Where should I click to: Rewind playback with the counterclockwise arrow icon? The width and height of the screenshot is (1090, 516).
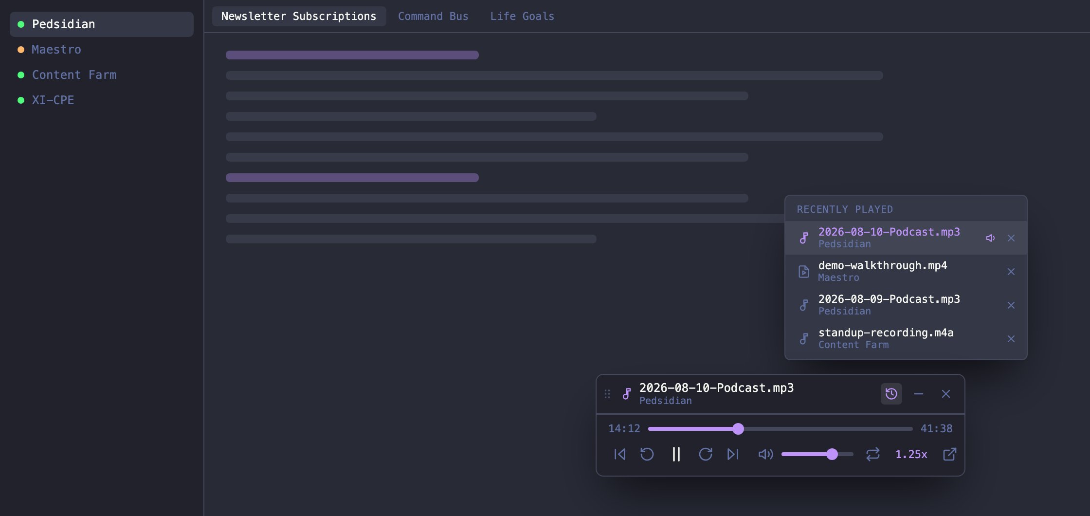(647, 454)
